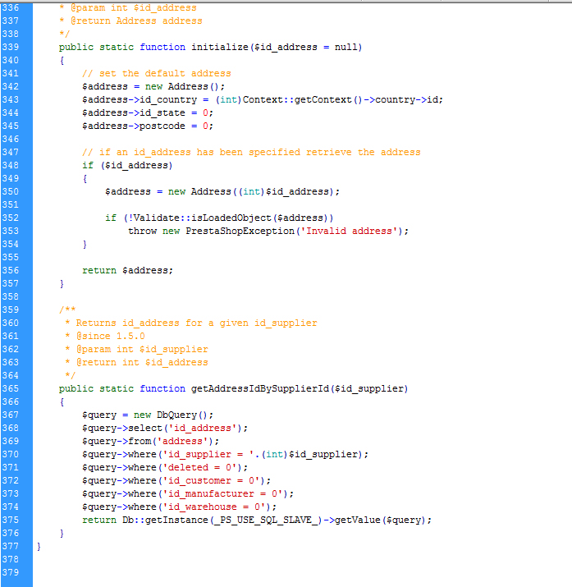The height and width of the screenshot is (587, 572).
Task: Click '@since 1.5.0' doc tag
Action: point(110,336)
